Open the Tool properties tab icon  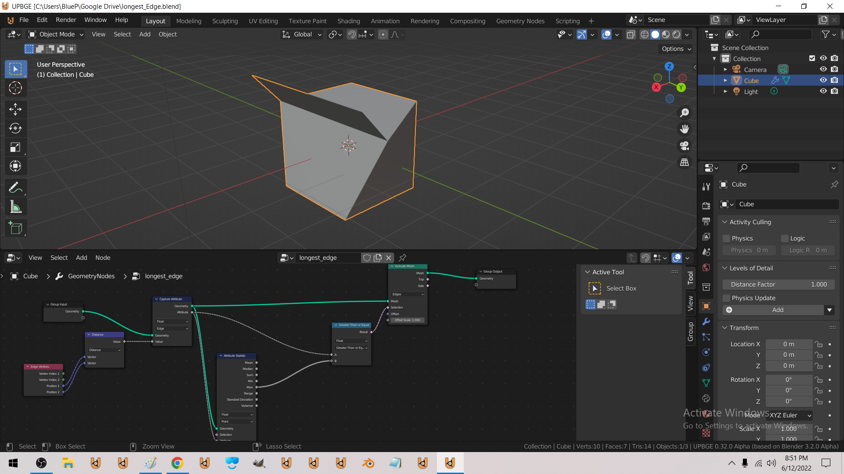coord(706,187)
